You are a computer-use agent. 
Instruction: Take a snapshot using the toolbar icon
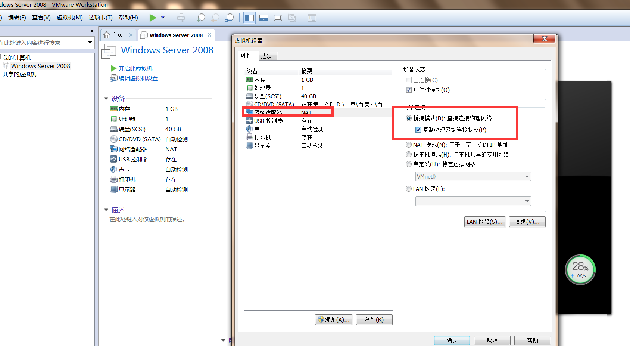(201, 18)
